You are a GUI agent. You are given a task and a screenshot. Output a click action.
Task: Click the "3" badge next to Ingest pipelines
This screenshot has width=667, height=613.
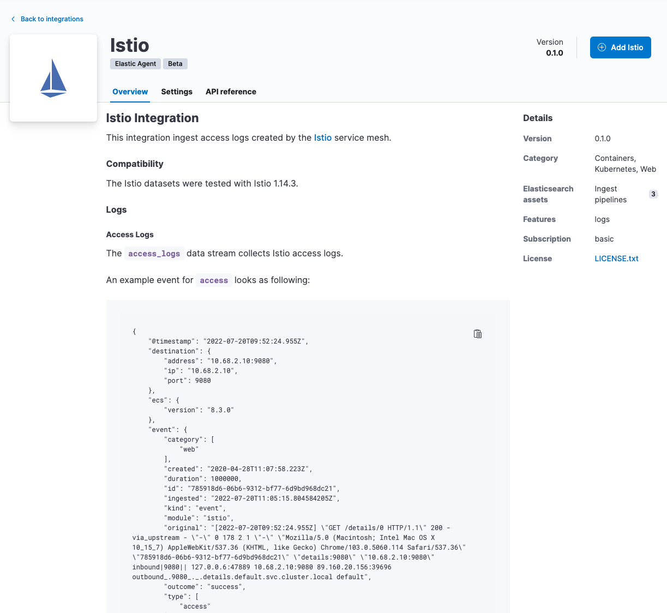coord(653,194)
